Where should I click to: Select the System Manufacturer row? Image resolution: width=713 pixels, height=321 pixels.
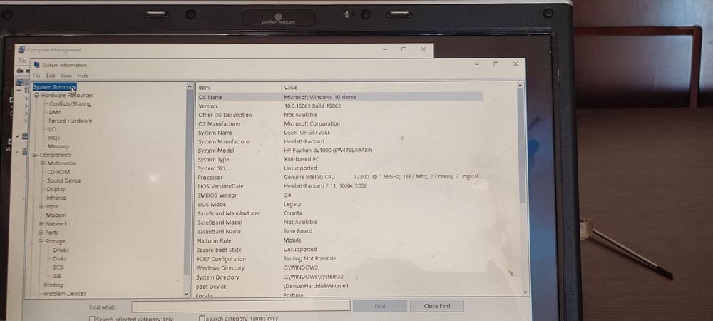pos(339,141)
